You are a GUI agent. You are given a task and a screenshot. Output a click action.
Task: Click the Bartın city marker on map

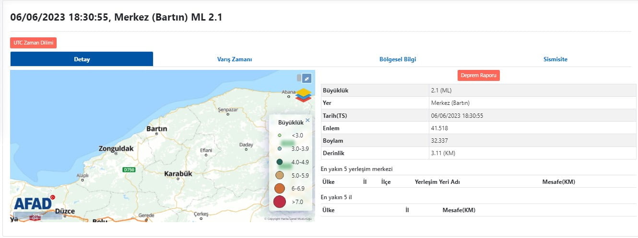156,135
